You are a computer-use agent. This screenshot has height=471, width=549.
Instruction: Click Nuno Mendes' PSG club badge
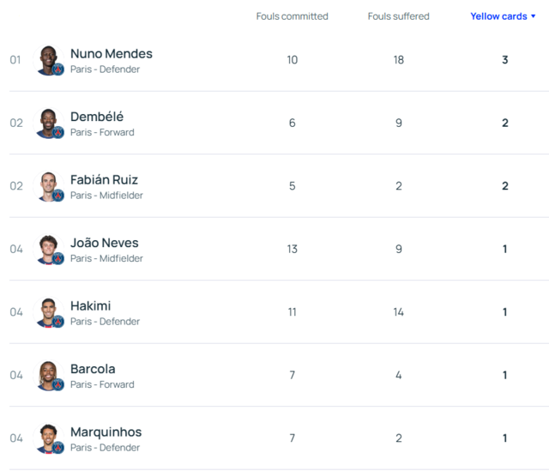point(58,69)
